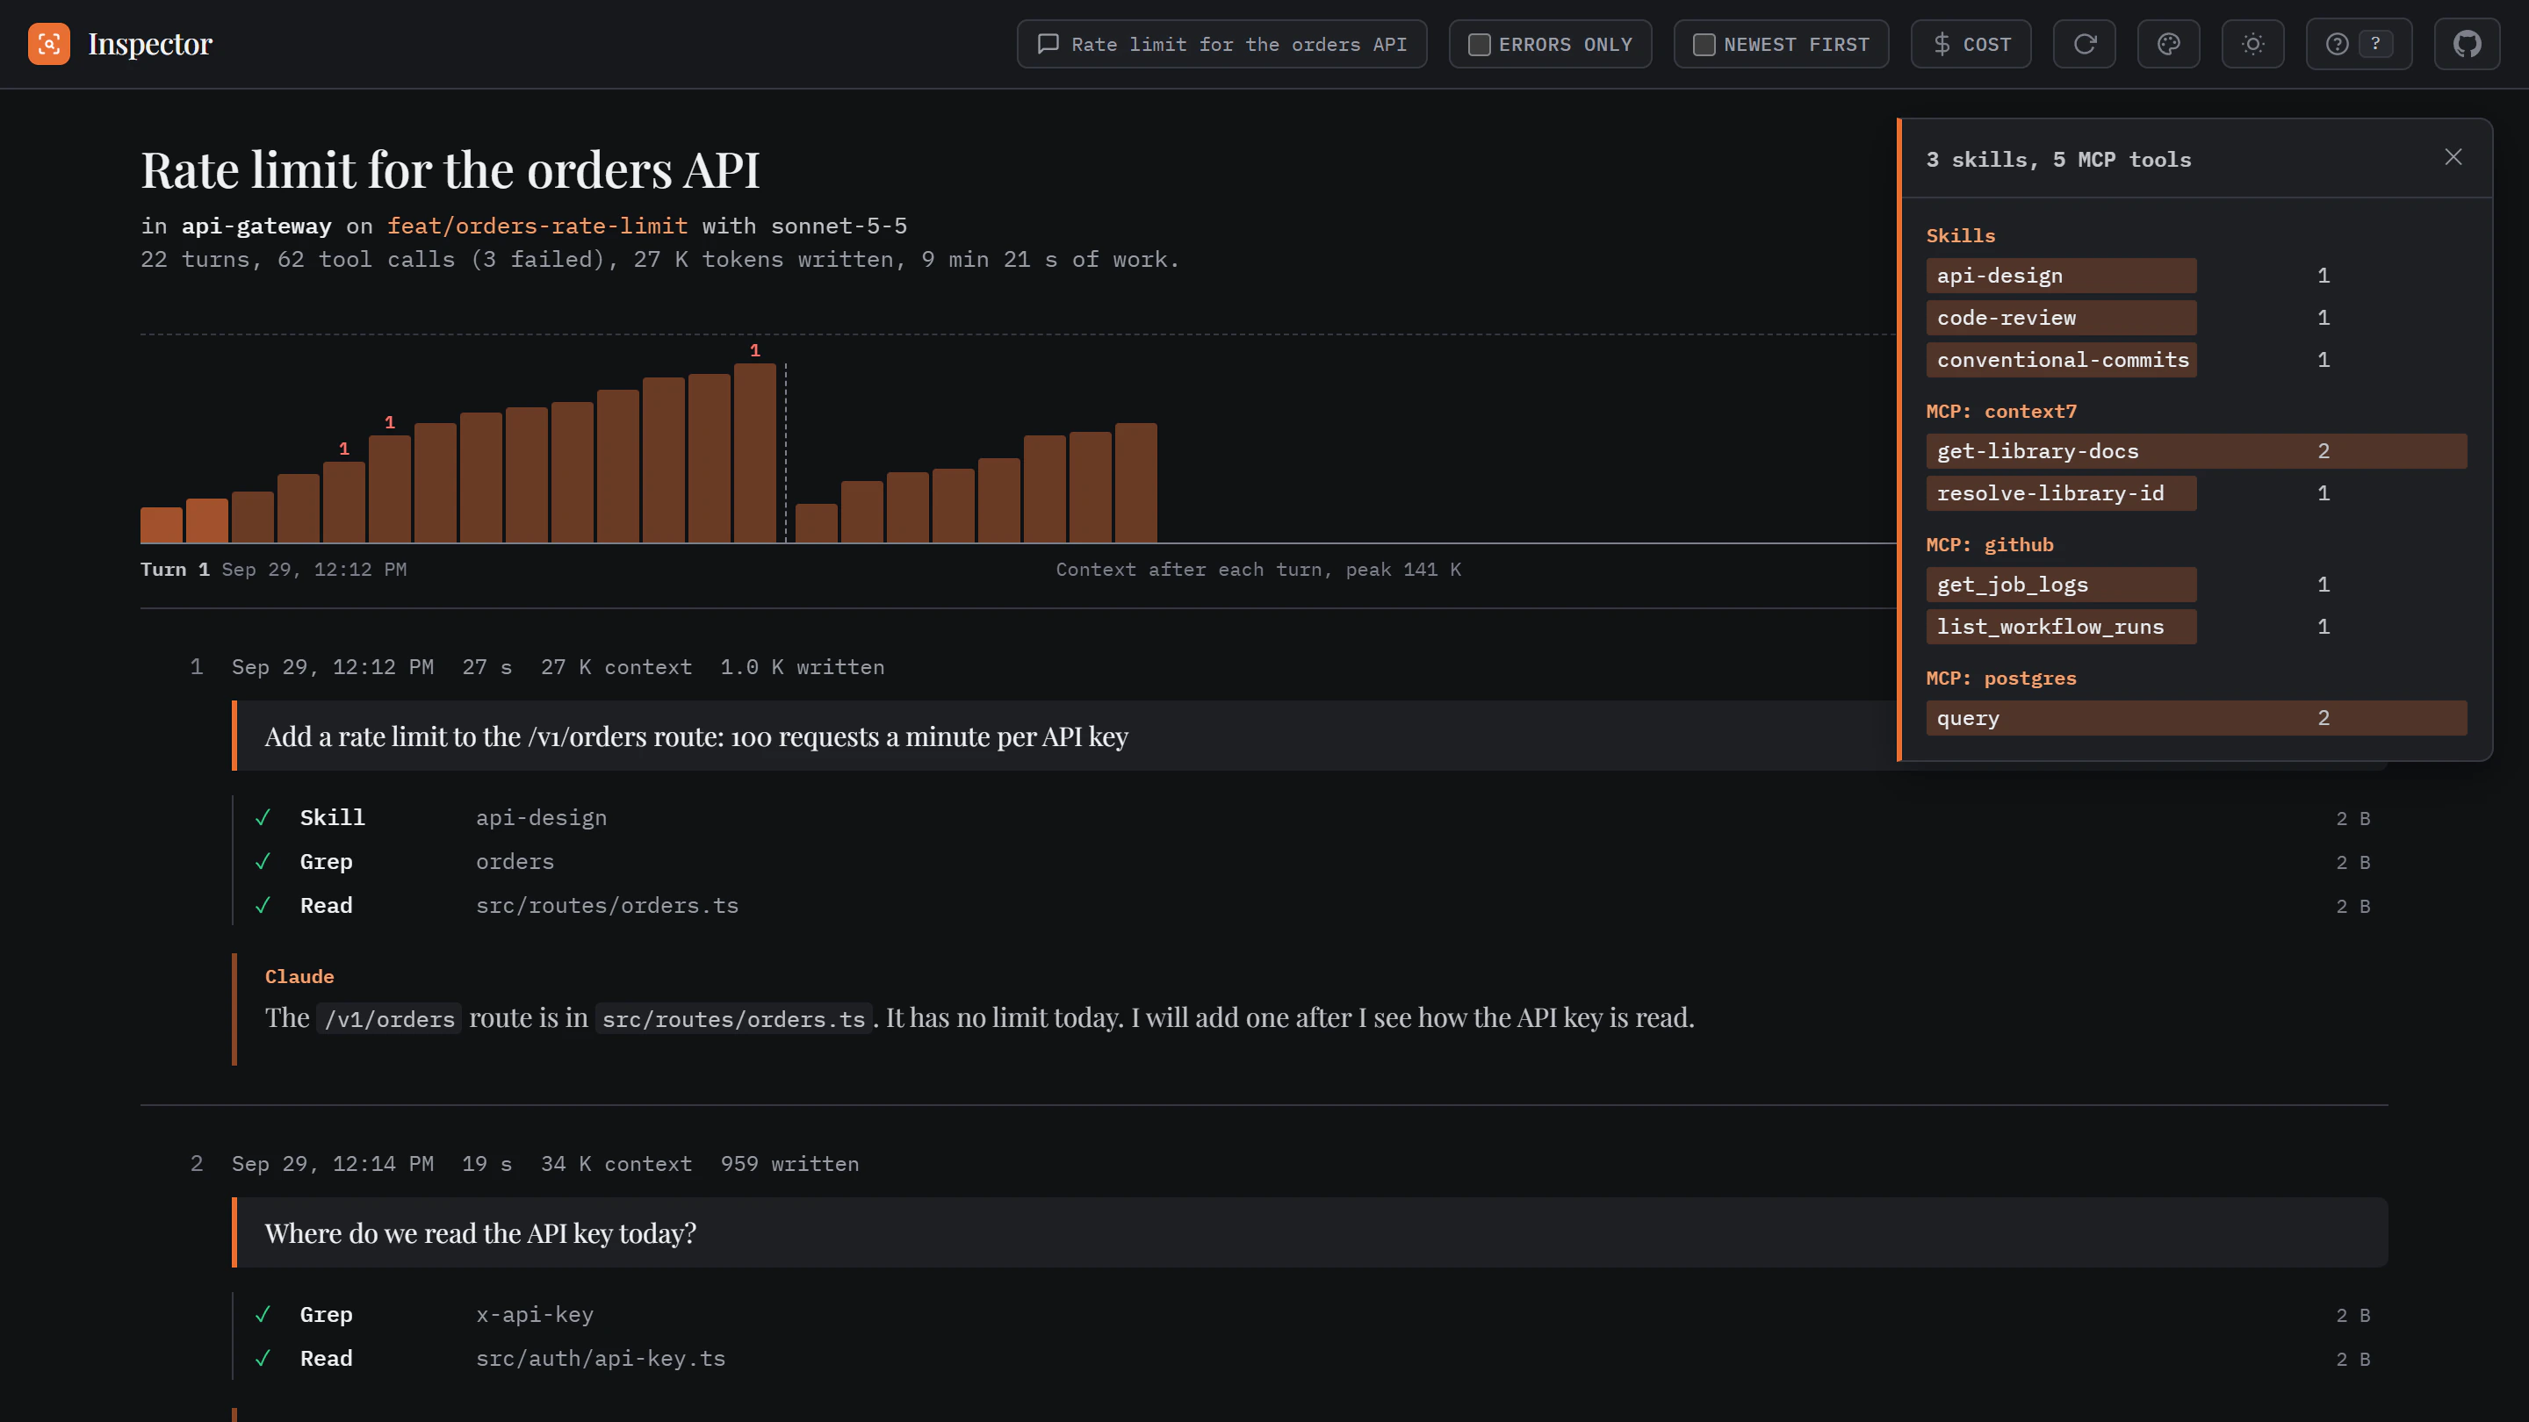The image size is (2529, 1422).
Task: Click the refresh icon in toolbar
Action: [x=2085, y=44]
